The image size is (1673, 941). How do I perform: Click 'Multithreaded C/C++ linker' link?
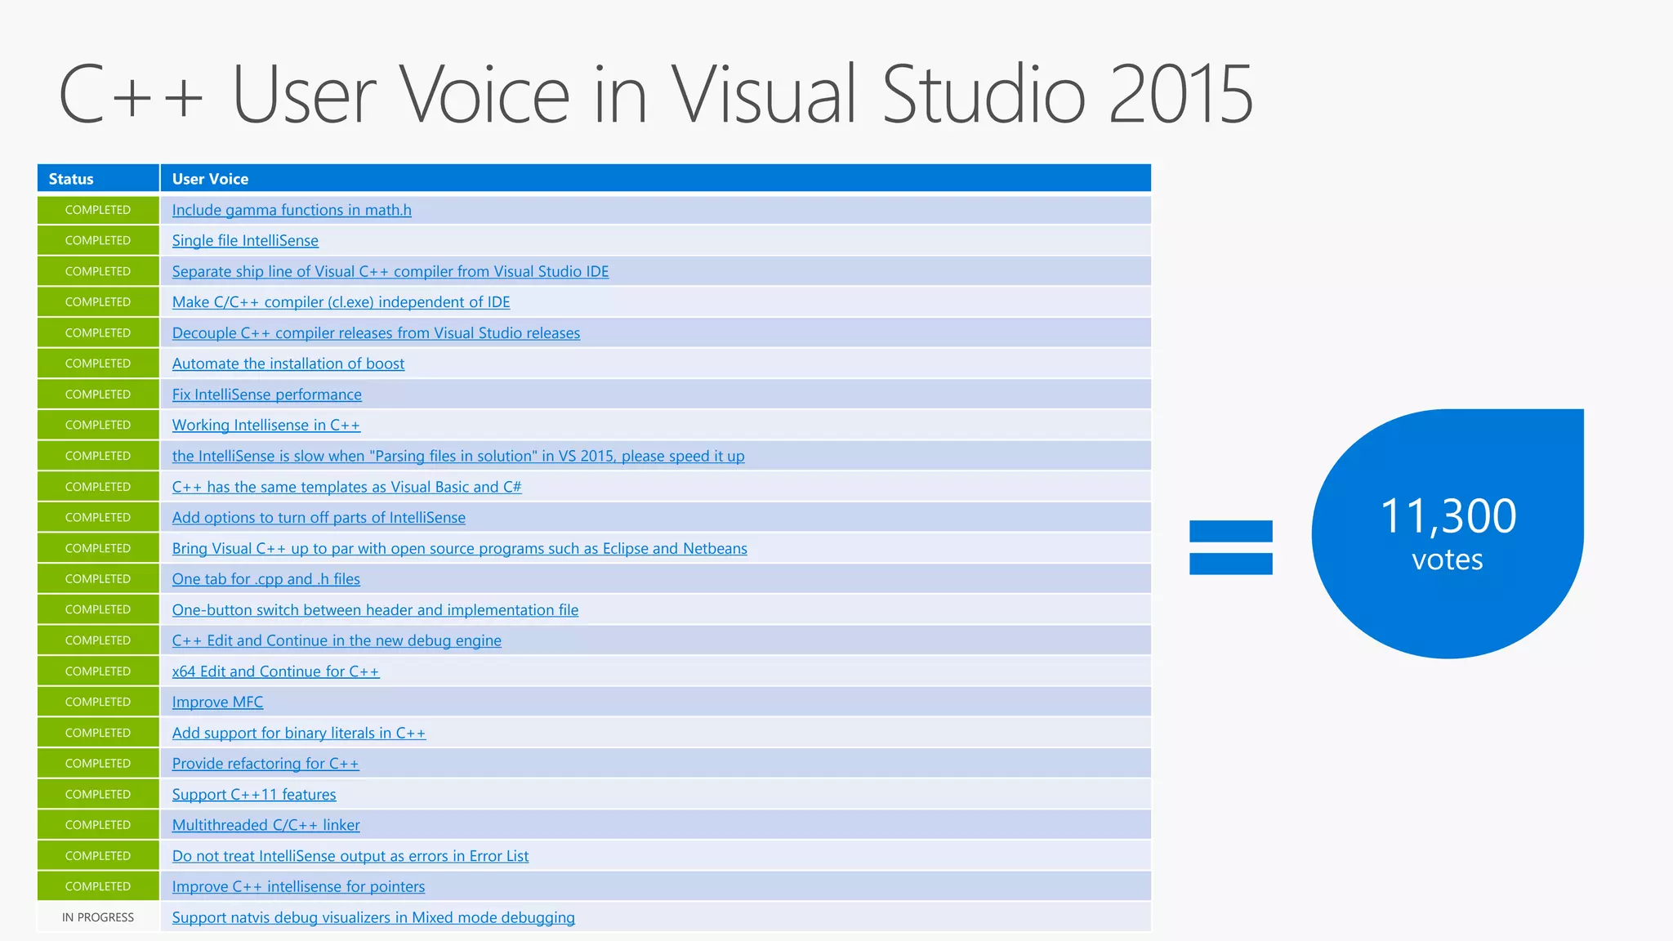pyautogui.click(x=265, y=825)
